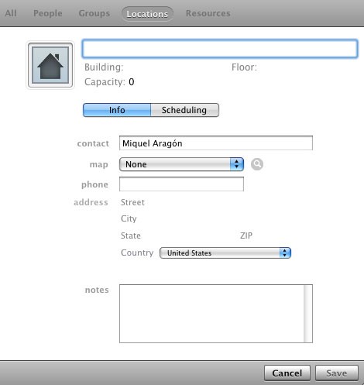Open the map dropdown showing None
This screenshot has height=385, width=364.
tap(181, 164)
